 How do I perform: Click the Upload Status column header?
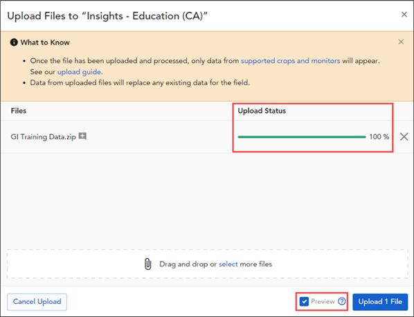point(262,111)
